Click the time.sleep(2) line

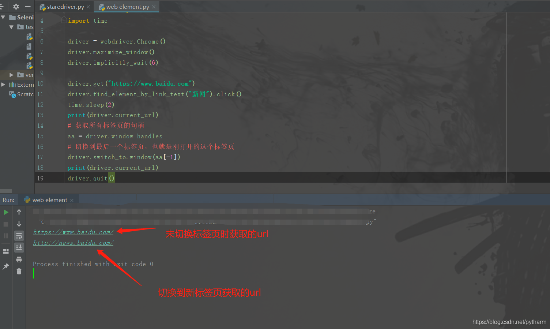coord(91,105)
